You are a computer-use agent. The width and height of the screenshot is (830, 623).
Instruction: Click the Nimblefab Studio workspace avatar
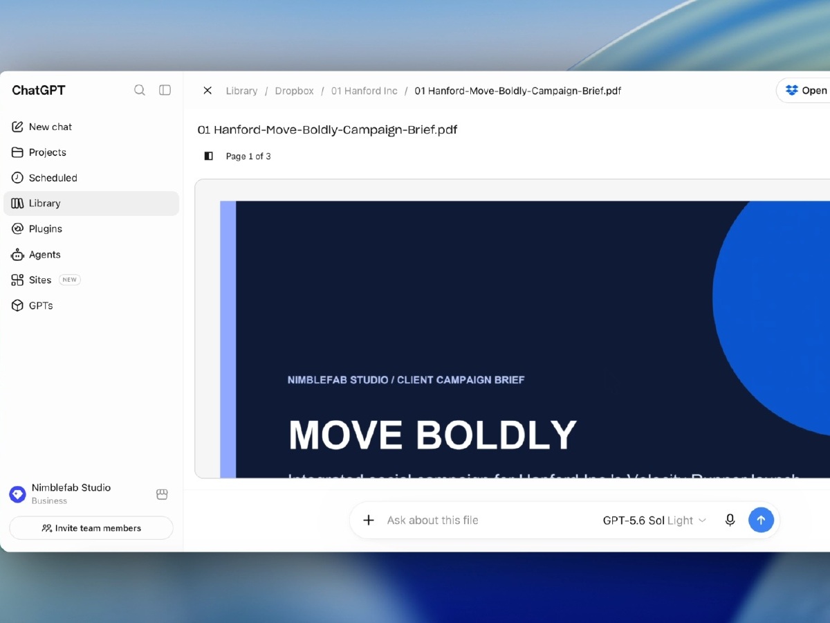click(x=17, y=494)
